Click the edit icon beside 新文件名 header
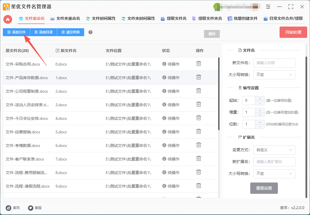This screenshot has width=310, height=215. pyautogui.click(x=57, y=51)
